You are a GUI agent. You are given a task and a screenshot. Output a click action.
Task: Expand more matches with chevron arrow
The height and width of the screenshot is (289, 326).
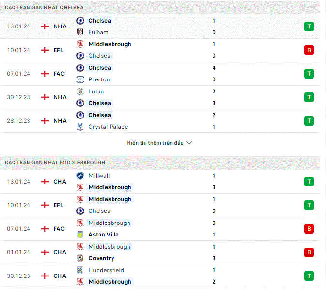pyautogui.click(x=189, y=143)
